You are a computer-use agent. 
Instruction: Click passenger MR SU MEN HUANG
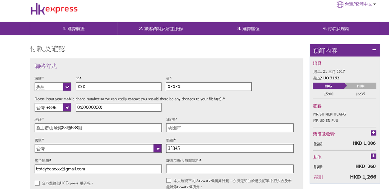[x=329, y=114]
